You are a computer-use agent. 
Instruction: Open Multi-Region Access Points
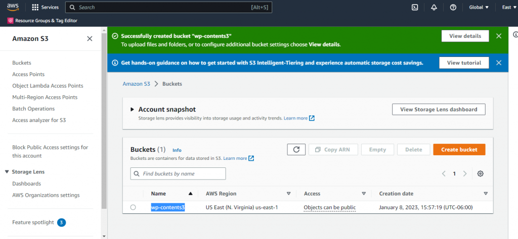[45, 97]
